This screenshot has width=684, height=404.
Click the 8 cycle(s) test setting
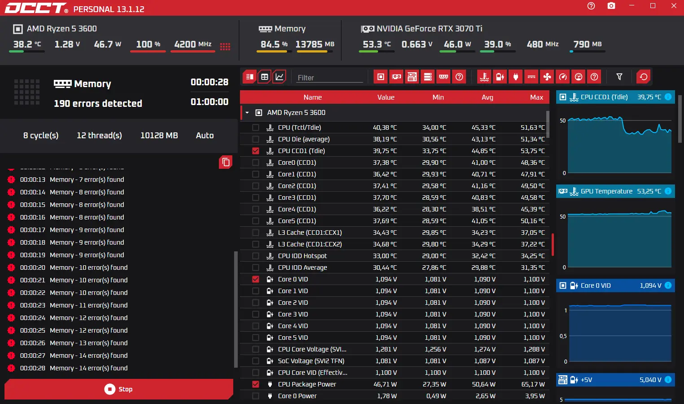pos(41,136)
